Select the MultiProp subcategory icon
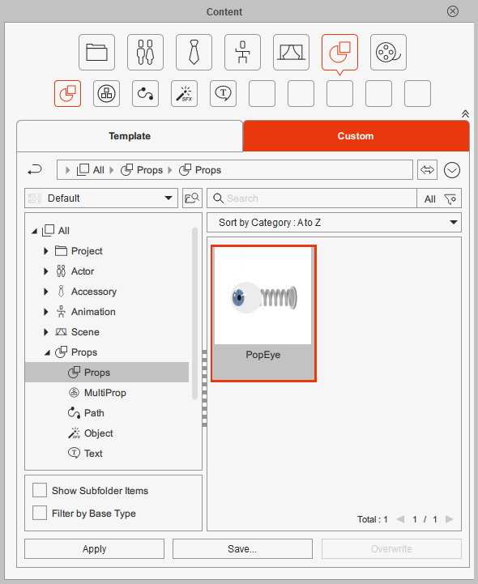The width and height of the screenshot is (478, 584). 107,93
